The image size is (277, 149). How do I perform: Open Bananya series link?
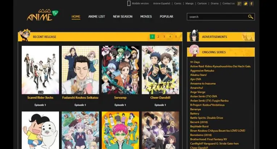click(x=196, y=109)
